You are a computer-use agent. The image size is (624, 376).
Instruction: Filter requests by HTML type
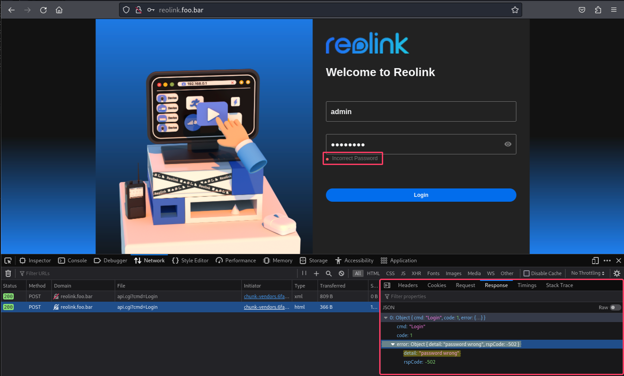(373, 273)
